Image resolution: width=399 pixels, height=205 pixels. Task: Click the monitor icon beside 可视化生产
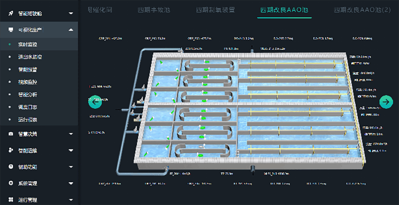click(11, 30)
